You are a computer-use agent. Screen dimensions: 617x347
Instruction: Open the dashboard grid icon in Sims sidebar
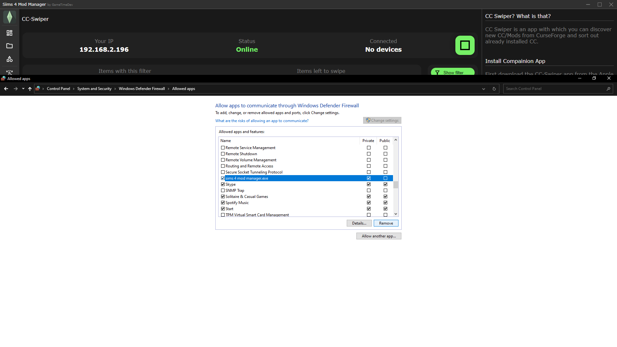(10, 33)
